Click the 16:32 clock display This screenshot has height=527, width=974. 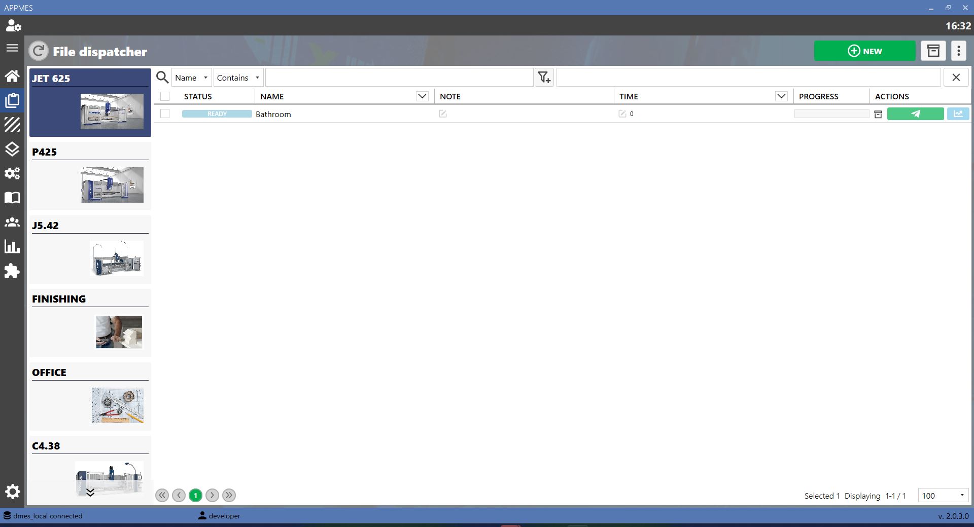tap(958, 26)
